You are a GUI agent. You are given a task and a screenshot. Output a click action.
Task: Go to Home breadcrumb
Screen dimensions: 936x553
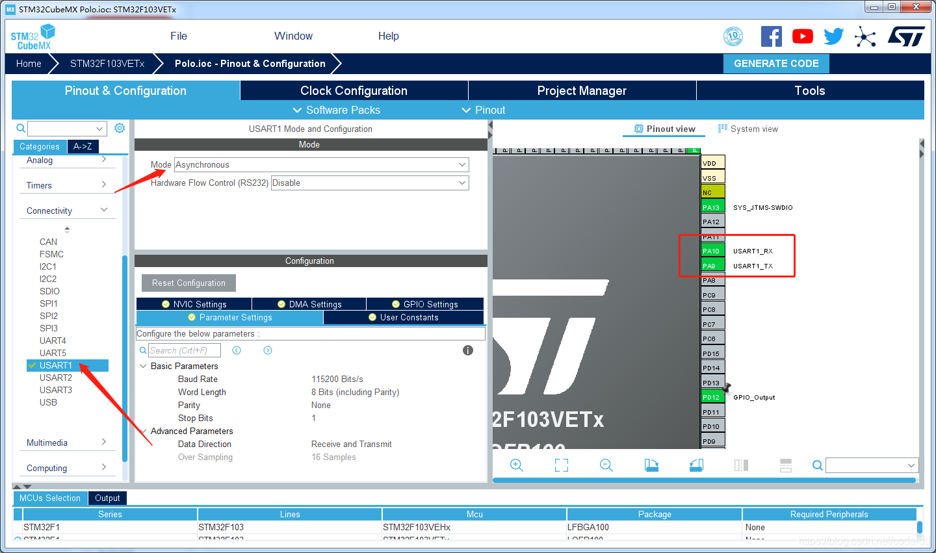[29, 64]
